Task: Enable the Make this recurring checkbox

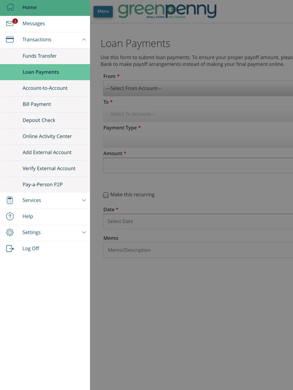Action: point(106,195)
